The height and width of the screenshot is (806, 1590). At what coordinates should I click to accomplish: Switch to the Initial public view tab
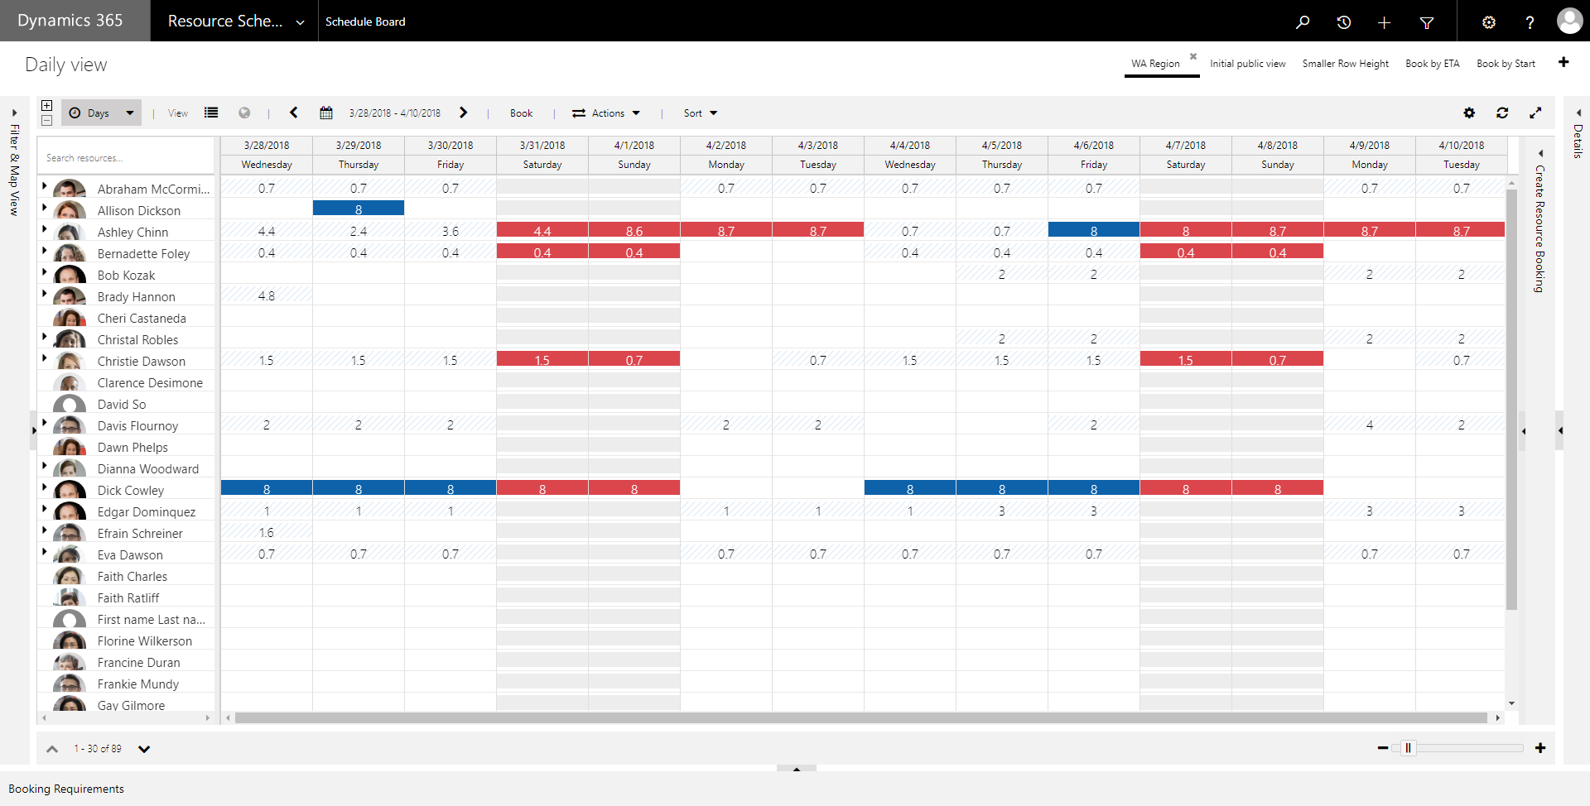(x=1247, y=63)
